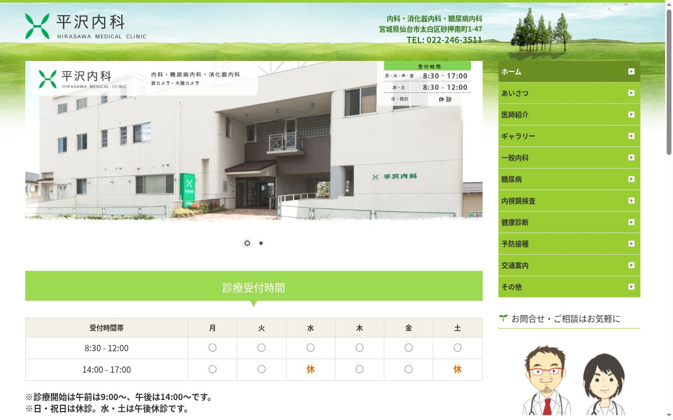The width and height of the screenshot is (673, 420).
Task: Open 健康診断 page
Action: pyautogui.click(x=569, y=222)
